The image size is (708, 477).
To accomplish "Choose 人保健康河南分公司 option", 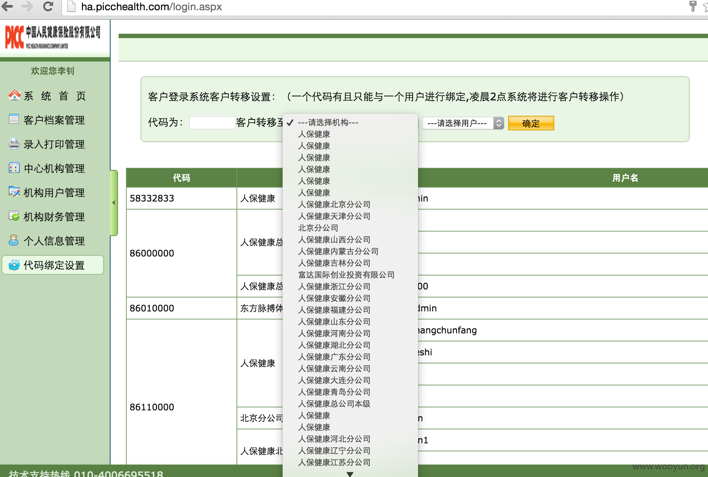I will (350, 333).
